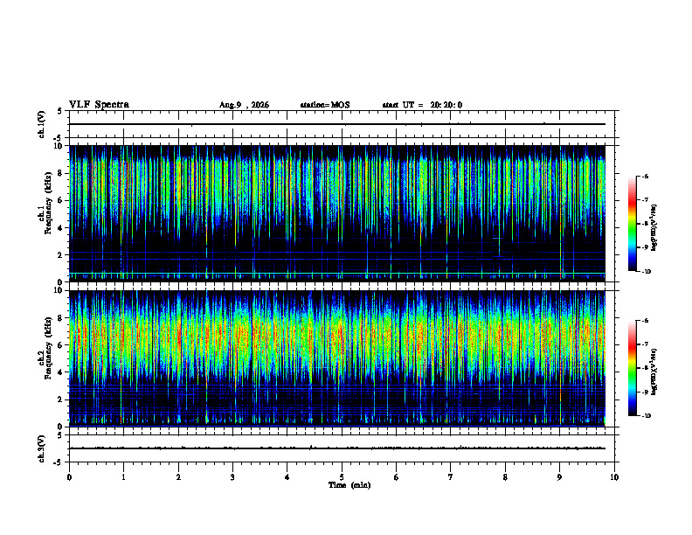This screenshot has height=535, width=692.
Task: Click the ch.1 color scale label 'log(PSD)(V²/Hz)'
Action: [x=654, y=228]
